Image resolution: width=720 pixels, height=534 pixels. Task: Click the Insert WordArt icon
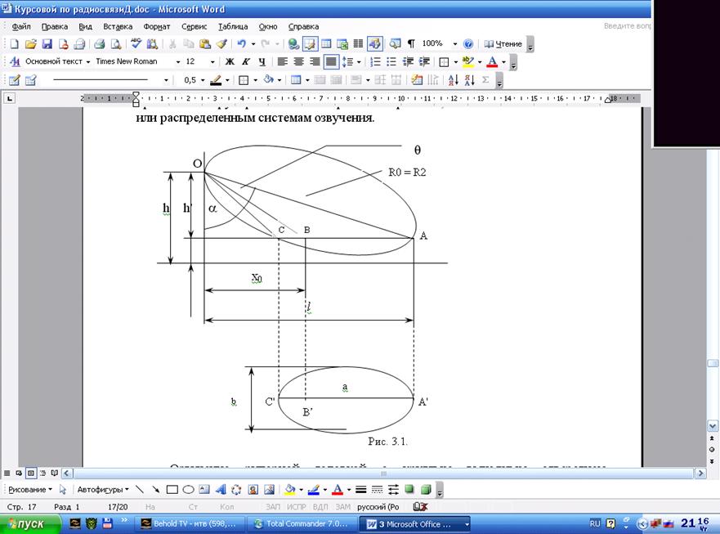click(x=220, y=490)
